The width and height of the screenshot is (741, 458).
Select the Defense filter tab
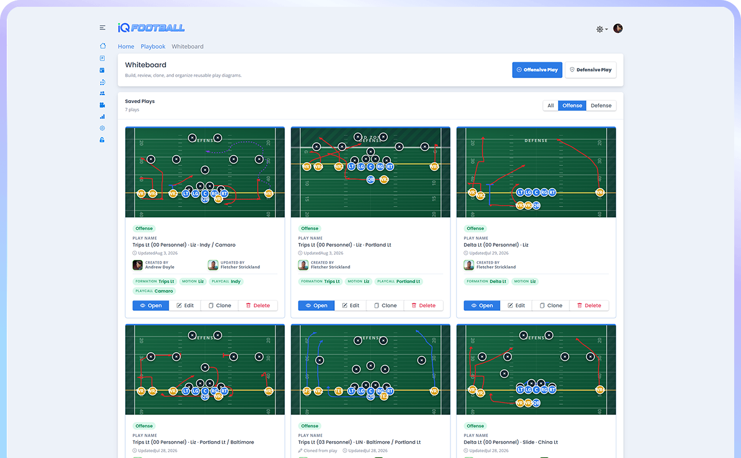tap(601, 105)
